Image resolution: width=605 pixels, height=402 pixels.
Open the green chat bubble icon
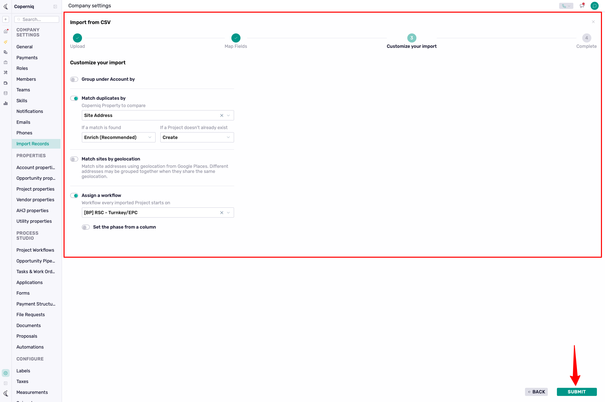(x=594, y=6)
